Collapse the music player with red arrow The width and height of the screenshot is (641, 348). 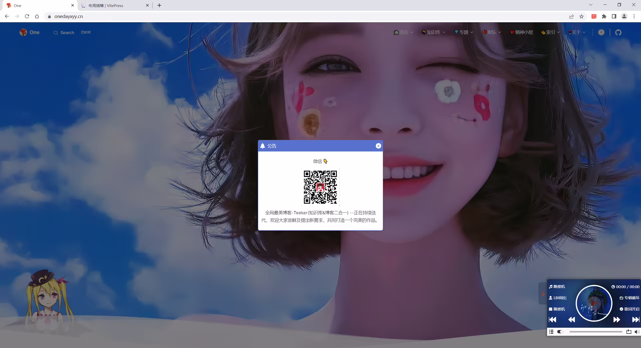tap(543, 294)
